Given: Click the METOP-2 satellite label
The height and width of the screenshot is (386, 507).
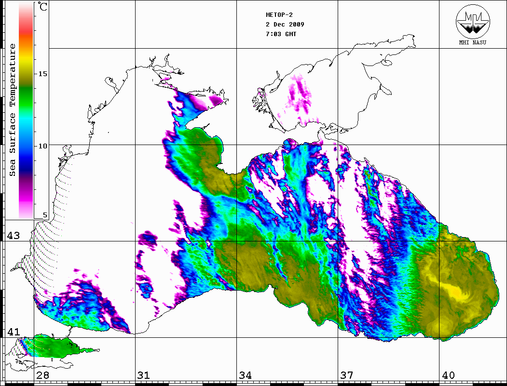Looking at the screenshot, I should pos(279,15).
